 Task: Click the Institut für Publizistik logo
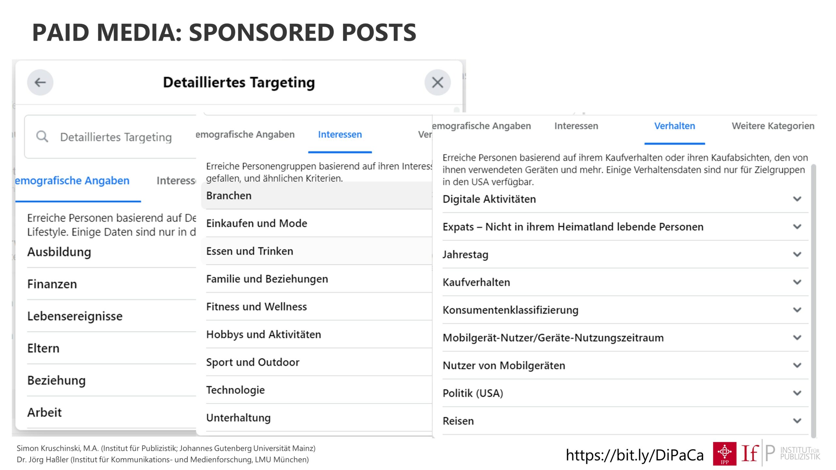tap(781, 453)
